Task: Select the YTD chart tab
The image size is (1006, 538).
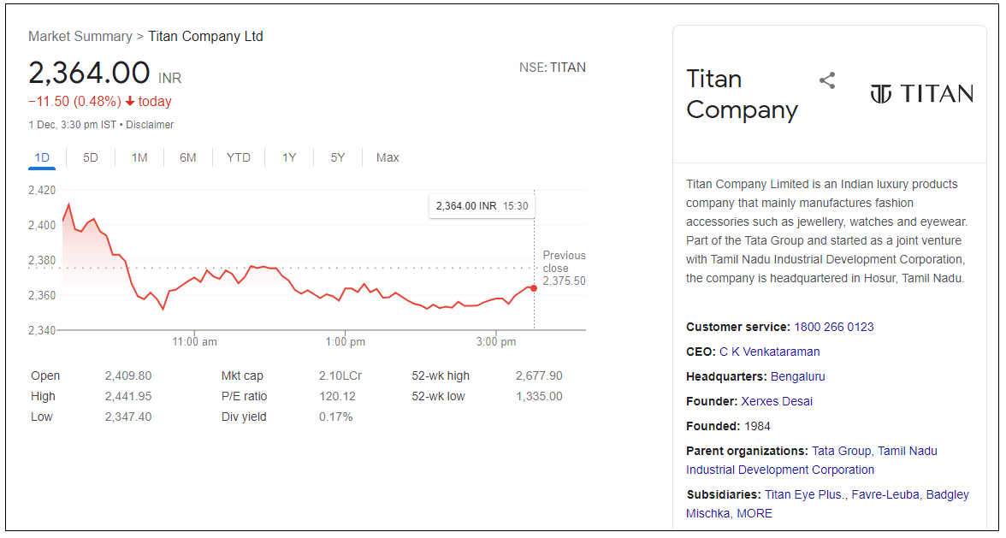Action: 239,157
